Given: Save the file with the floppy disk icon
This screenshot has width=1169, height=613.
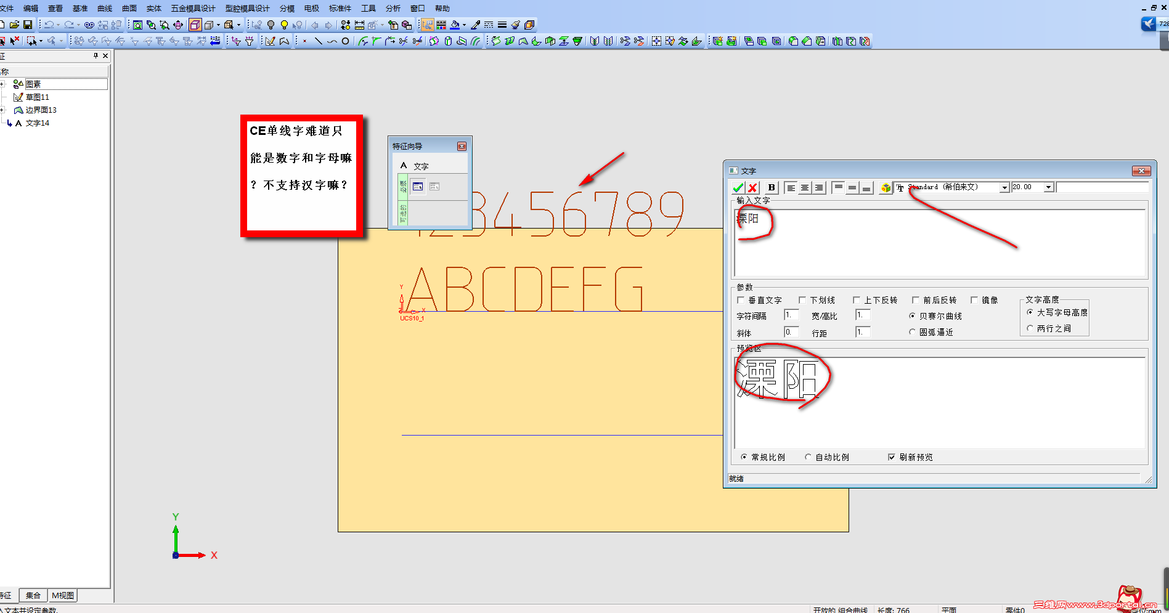Looking at the screenshot, I should click(28, 25).
